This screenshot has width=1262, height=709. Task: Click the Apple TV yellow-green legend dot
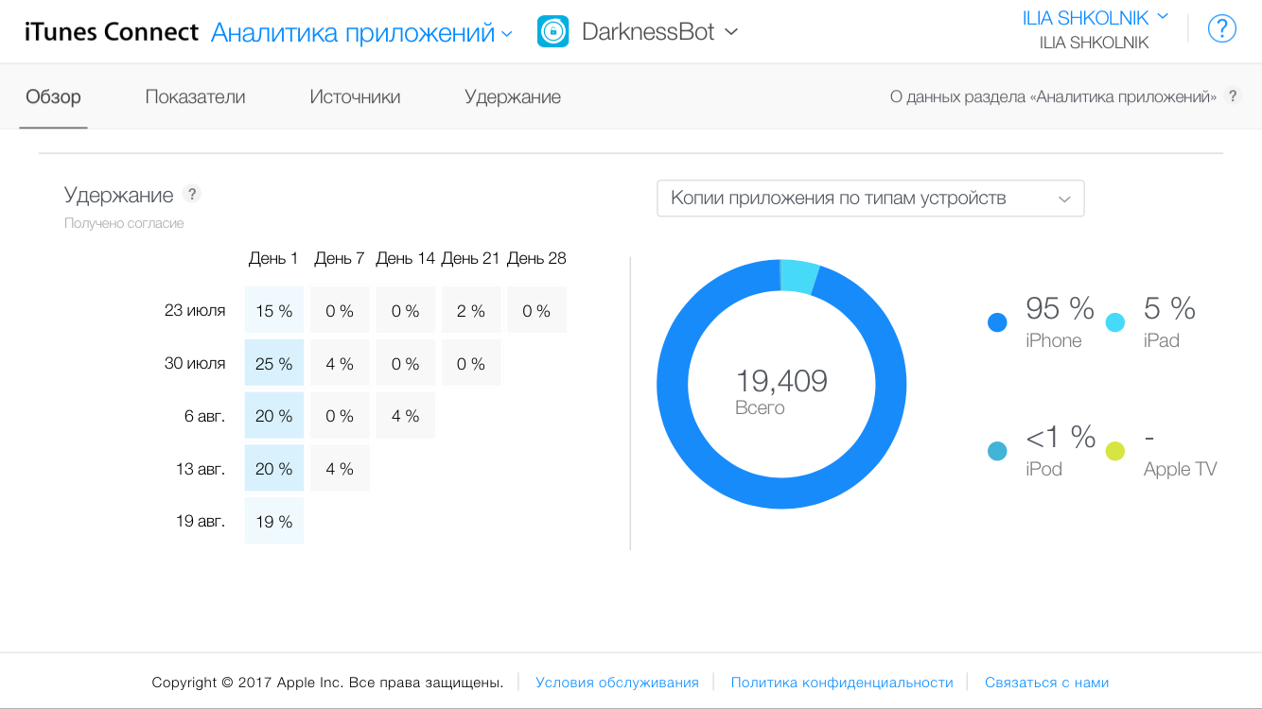click(1115, 451)
